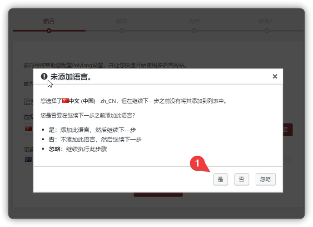Choose the 忽略 button
This screenshot has height=227, width=313.
pos(265,179)
